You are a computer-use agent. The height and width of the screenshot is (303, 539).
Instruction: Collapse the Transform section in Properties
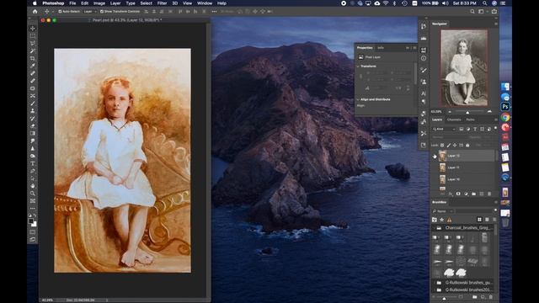tap(358, 66)
